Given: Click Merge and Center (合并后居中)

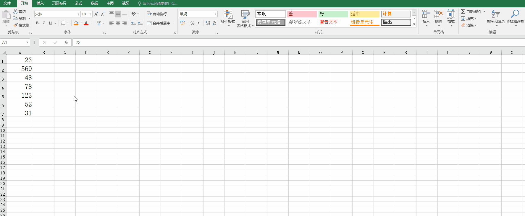Looking at the screenshot, I should pos(159,23).
